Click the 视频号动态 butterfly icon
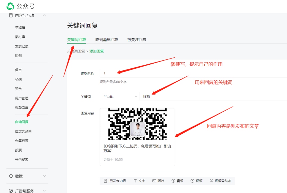Viewport: 287px width, 193px height. [x=212, y=181]
